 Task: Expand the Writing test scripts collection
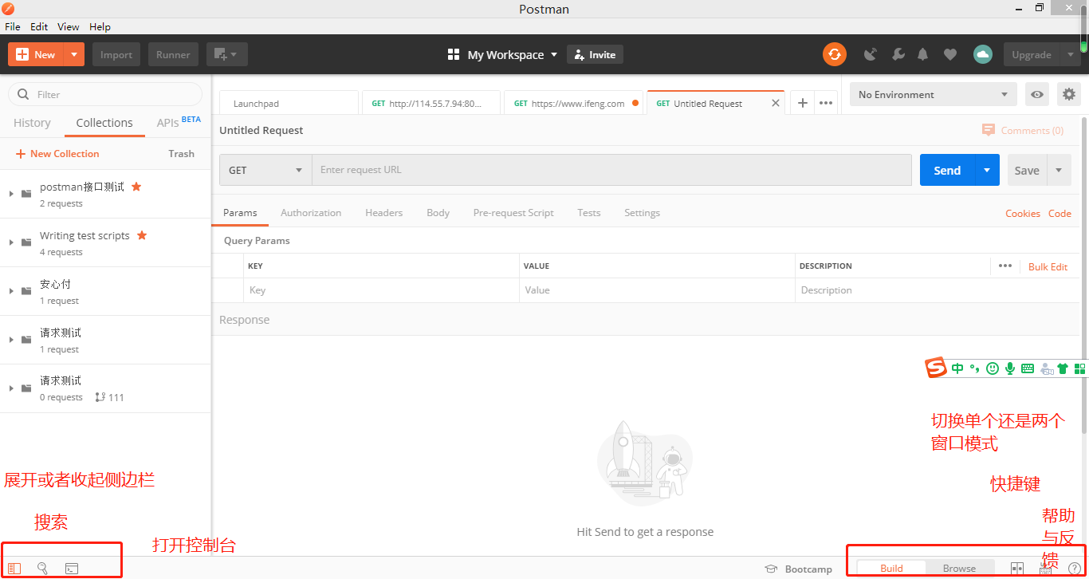(x=11, y=242)
